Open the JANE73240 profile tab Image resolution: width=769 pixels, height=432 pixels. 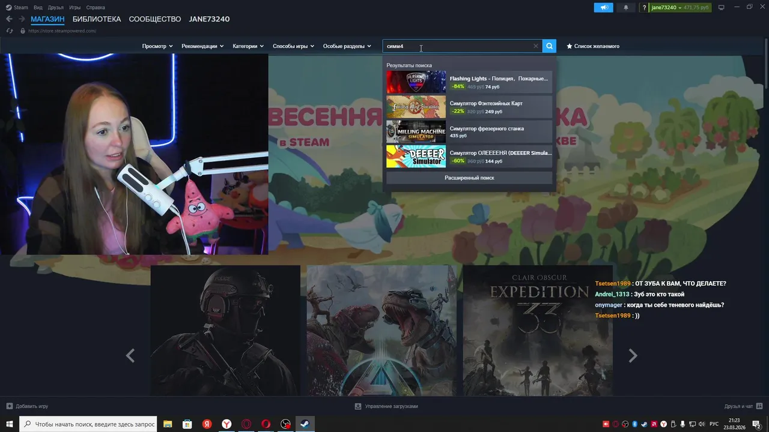coord(209,19)
